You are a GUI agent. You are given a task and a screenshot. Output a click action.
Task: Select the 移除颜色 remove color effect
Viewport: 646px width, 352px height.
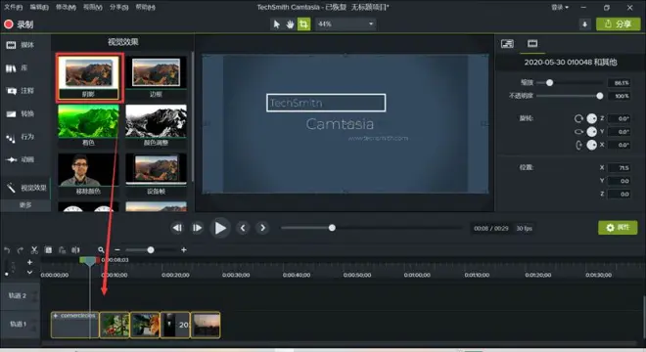click(88, 175)
